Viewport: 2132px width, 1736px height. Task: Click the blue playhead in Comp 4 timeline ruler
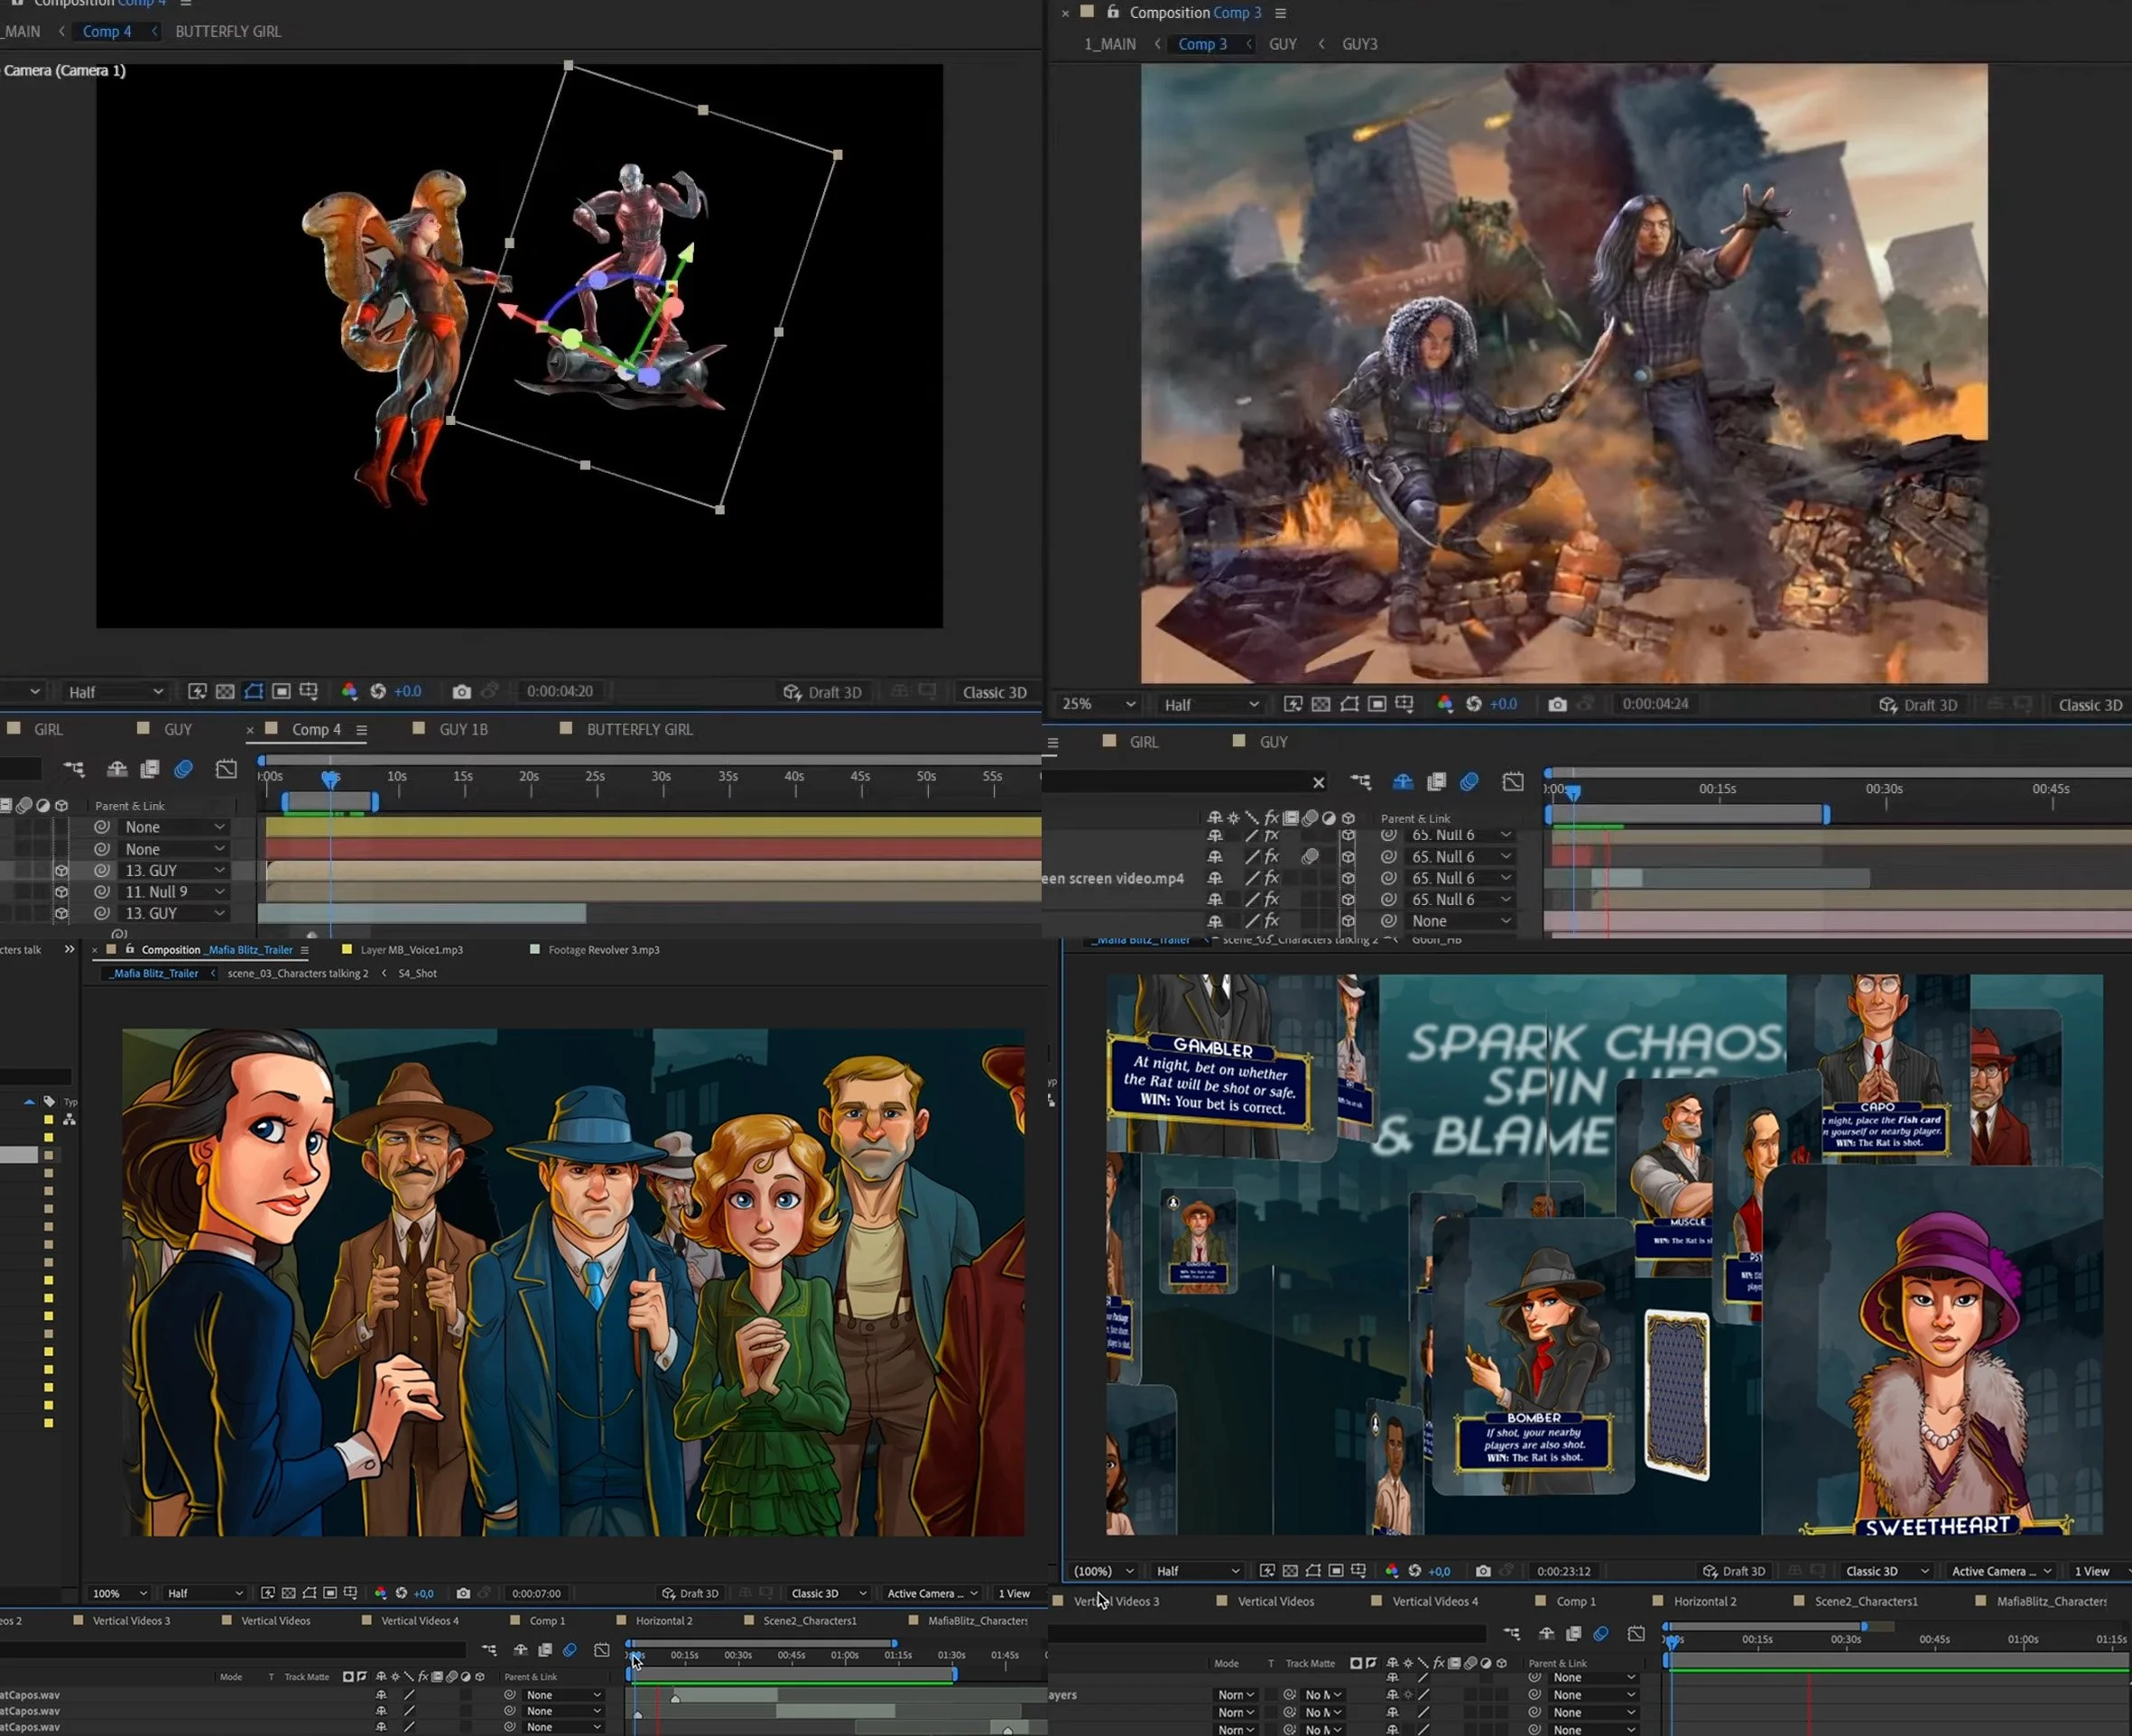(330, 778)
